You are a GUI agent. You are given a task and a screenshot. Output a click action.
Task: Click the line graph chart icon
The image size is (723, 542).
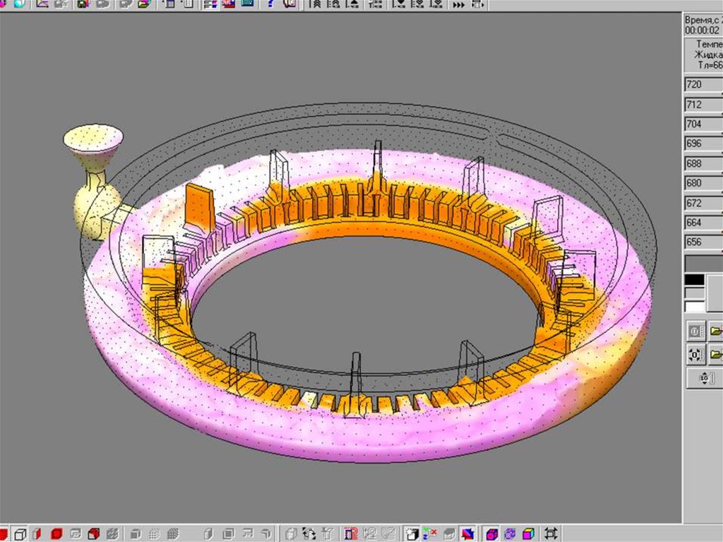[x=42, y=4]
